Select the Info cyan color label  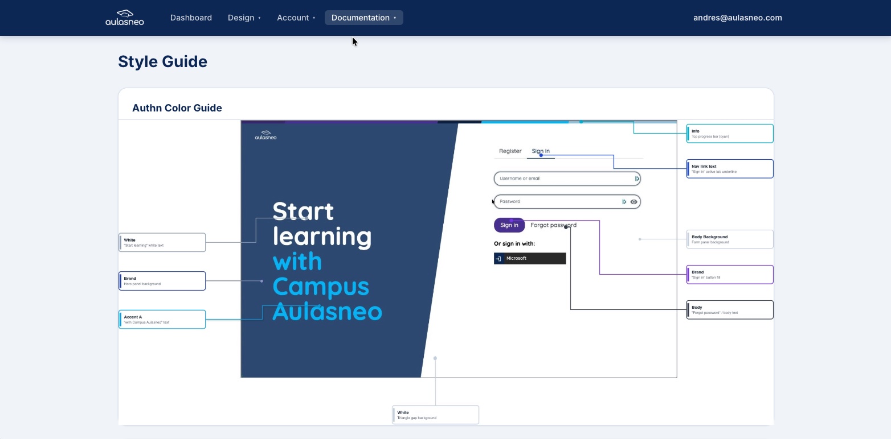pyautogui.click(x=730, y=134)
